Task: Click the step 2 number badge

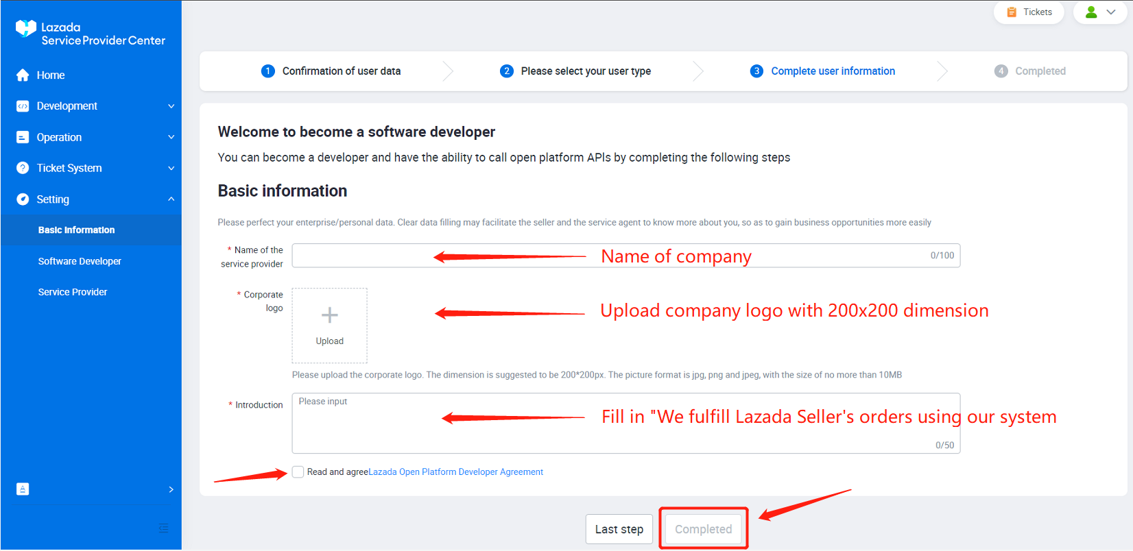Action: click(507, 71)
